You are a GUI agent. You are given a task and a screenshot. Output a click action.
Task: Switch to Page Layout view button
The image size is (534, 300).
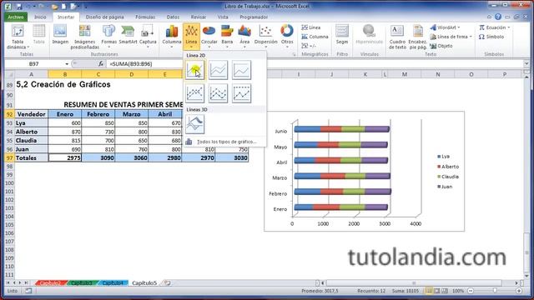[437, 291]
